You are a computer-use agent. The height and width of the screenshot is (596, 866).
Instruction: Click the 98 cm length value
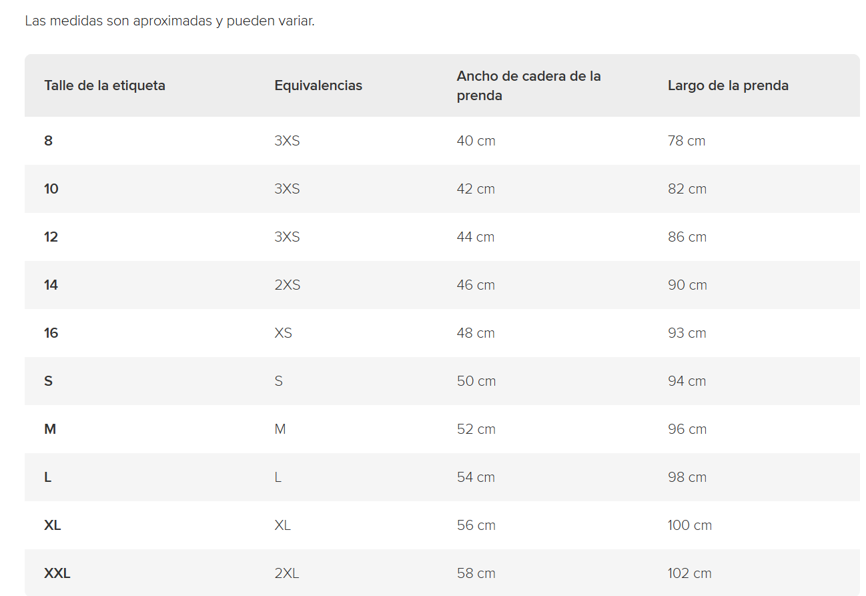coord(687,477)
